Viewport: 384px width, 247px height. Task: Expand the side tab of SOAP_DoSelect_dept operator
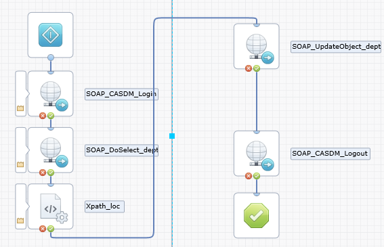[21, 150]
